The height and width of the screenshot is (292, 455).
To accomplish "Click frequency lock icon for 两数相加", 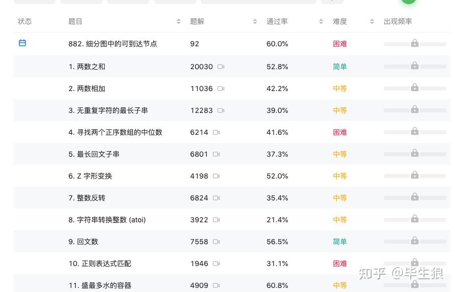I will coord(415,87).
